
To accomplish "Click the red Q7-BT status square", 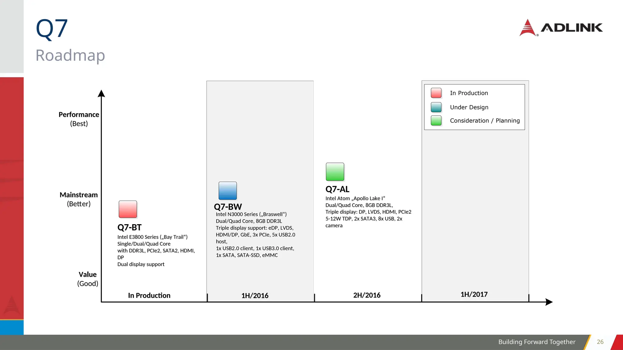I will pyautogui.click(x=128, y=209).
